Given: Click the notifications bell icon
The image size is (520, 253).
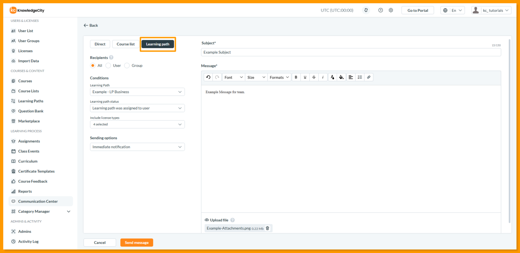Looking at the screenshot, I should [x=366, y=10].
